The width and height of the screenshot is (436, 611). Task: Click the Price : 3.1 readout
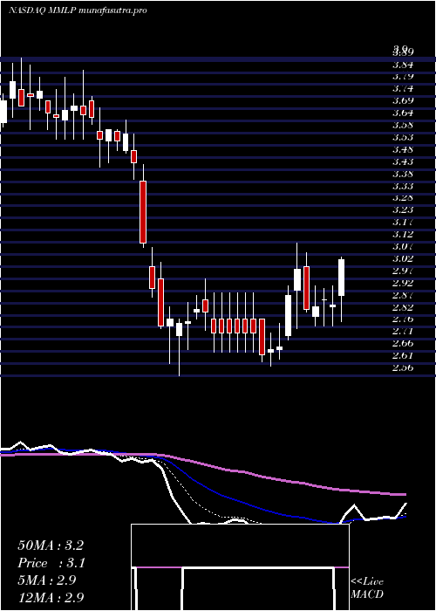pyautogui.click(x=51, y=563)
